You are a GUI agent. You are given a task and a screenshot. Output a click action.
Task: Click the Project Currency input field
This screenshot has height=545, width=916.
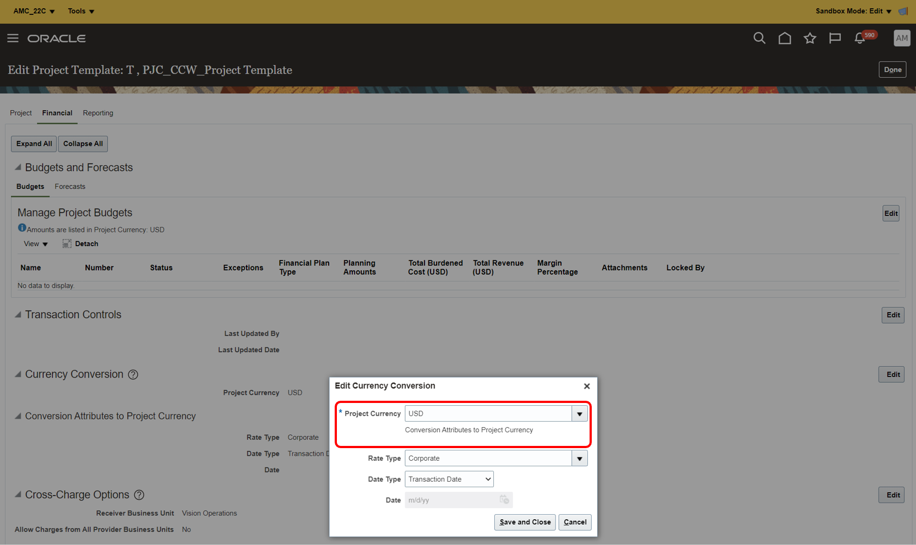click(488, 413)
